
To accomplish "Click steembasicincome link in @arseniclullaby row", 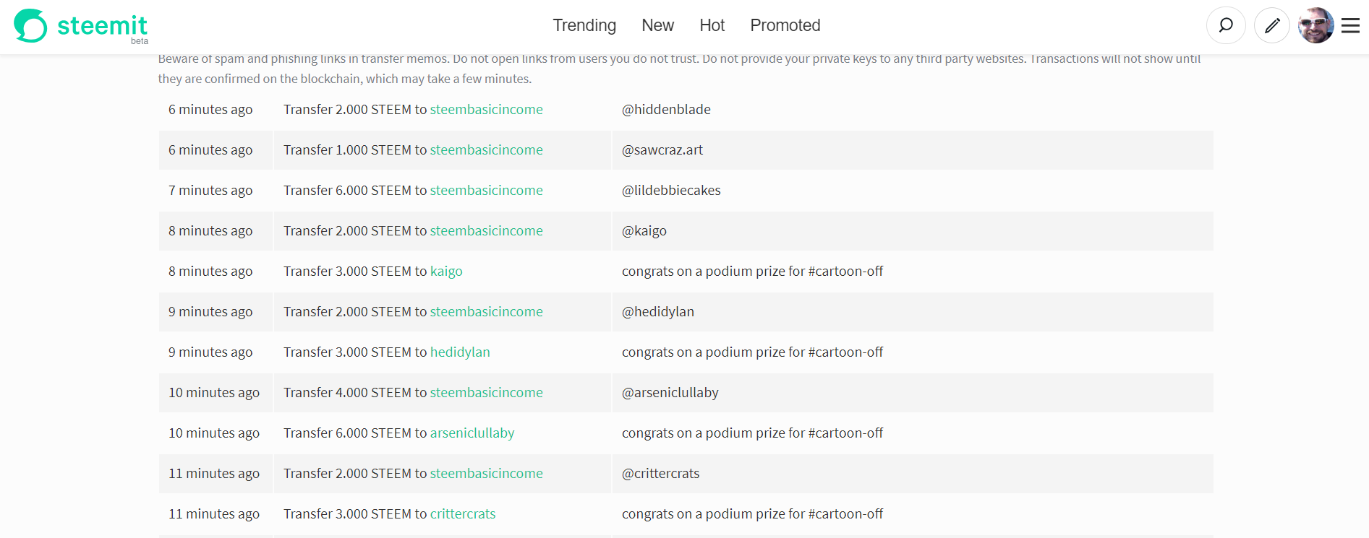I will [486, 392].
